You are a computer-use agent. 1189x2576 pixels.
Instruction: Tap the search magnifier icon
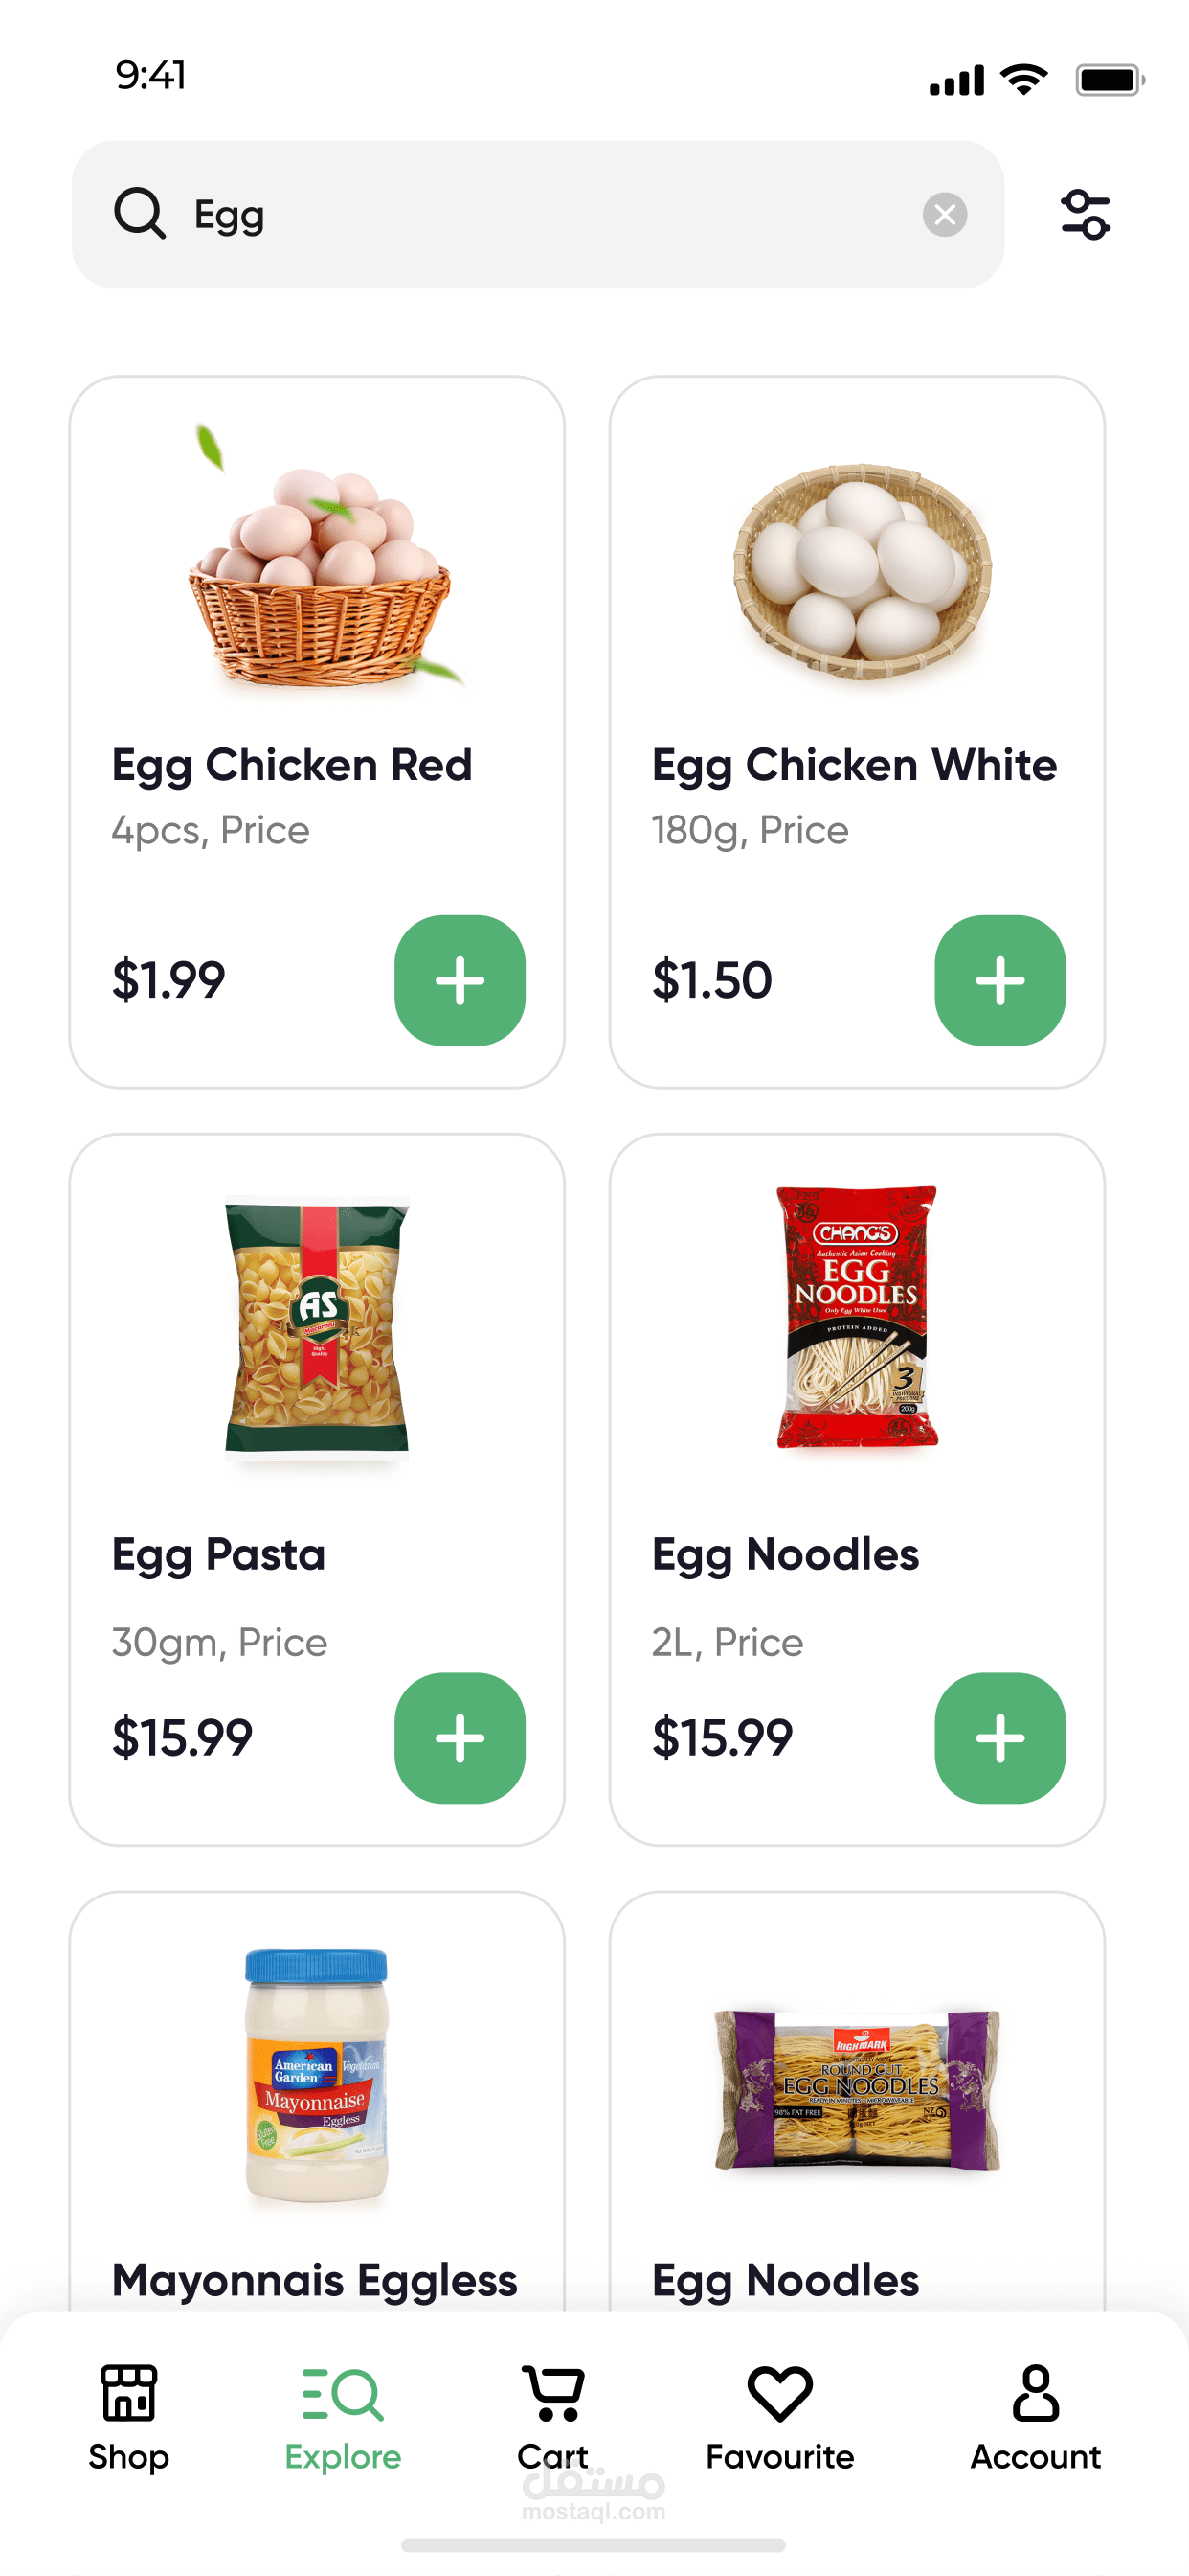tap(139, 213)
